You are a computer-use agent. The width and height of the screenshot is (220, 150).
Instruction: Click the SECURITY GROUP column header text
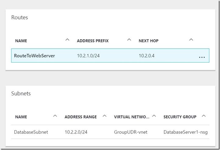[180, 117]
